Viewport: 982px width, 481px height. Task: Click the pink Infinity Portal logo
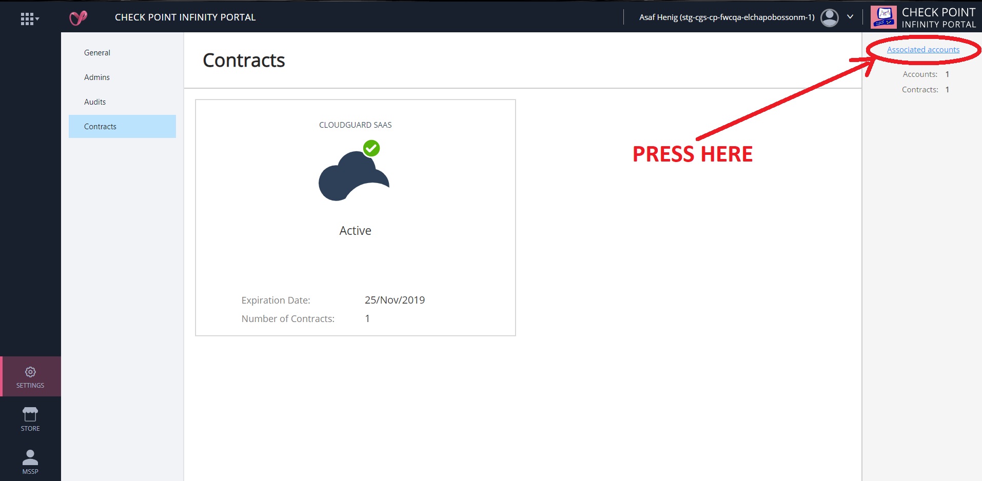coord(78,18)
